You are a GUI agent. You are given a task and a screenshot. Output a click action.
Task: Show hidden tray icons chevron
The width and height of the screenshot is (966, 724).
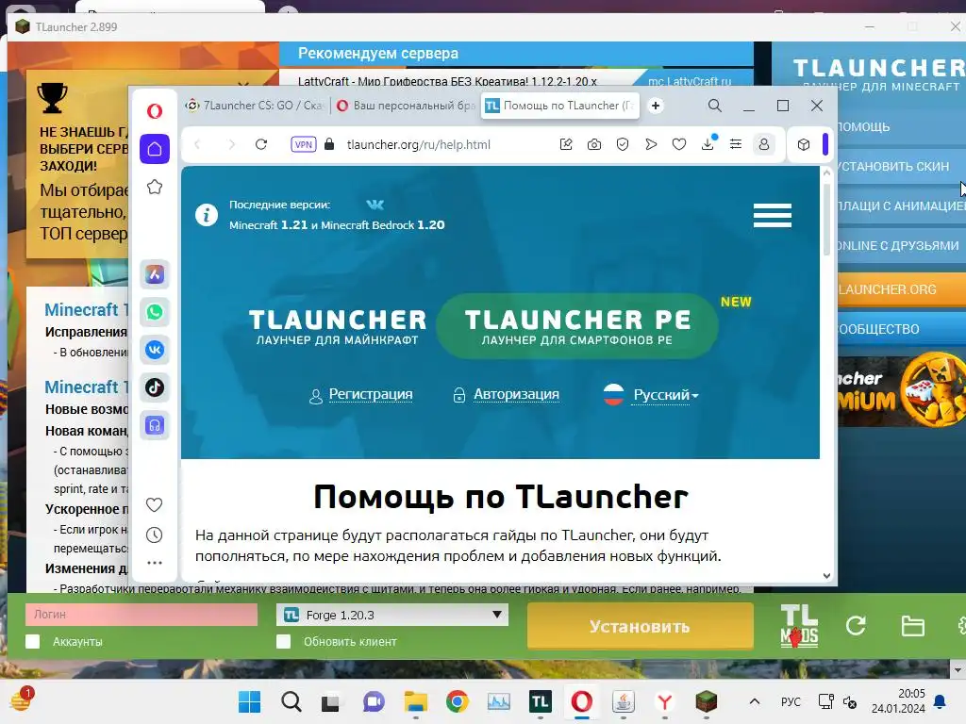pyautogui.click(x=754, y=701)
